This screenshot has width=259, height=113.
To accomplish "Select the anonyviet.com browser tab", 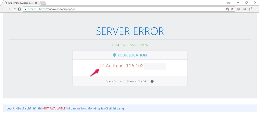I will (x=20, y=3).
